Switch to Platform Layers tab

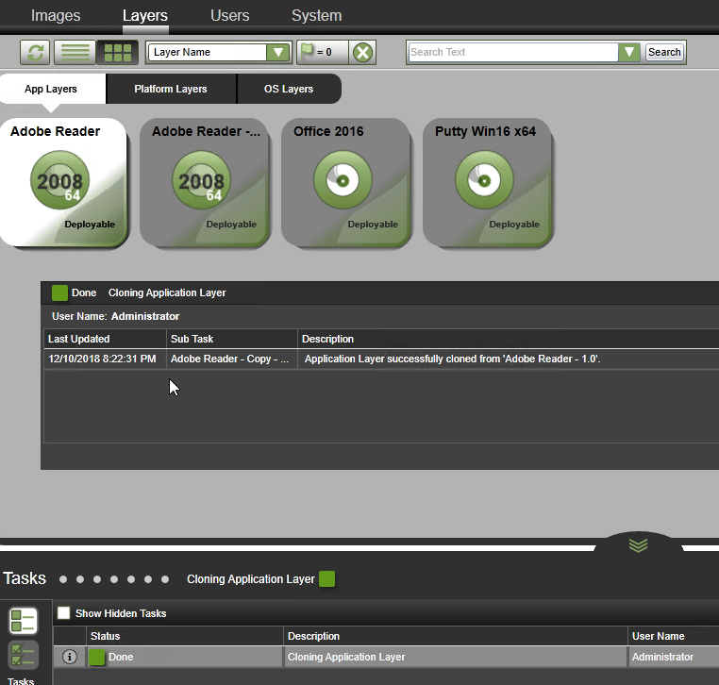171,89
